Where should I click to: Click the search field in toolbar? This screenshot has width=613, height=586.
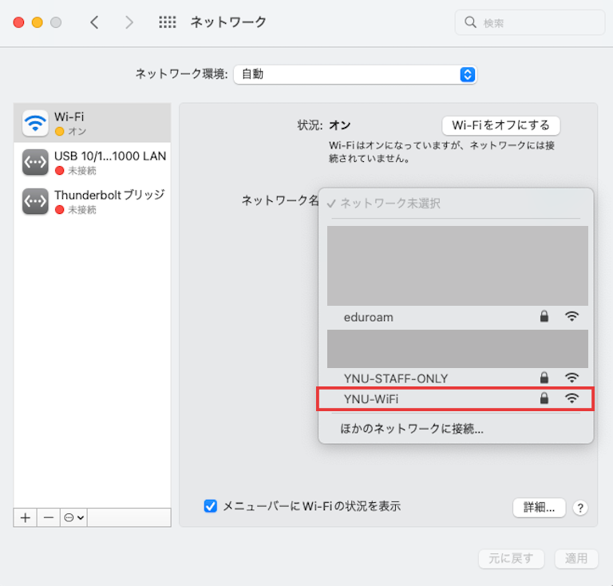529,22
